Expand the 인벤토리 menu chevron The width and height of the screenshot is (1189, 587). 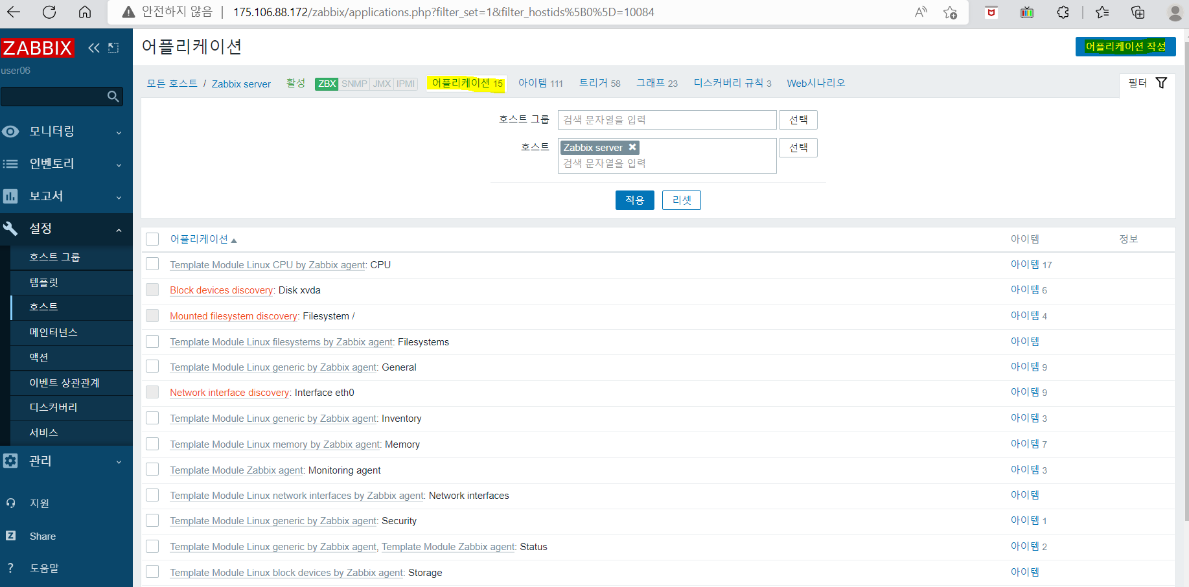119,165
